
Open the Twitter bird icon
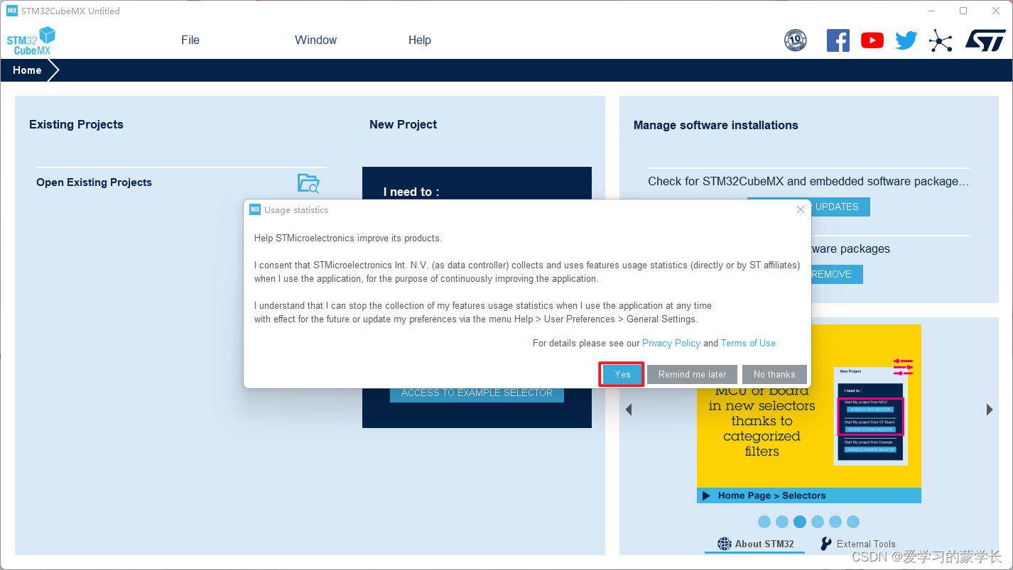click(x=906, y=40)
